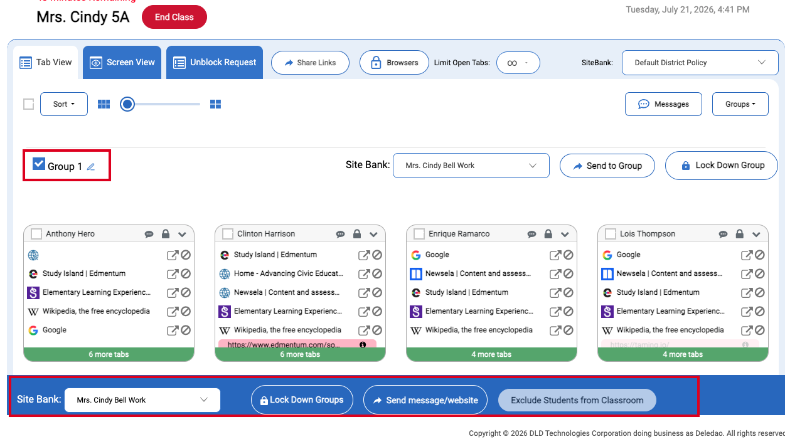This screenshot has width=785, height=444.
Task: Open Enrique Ramarco's message bubble icon
Action: pos(532,234)
